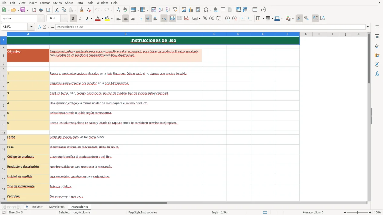Format as date icon
The width and height of the screenshot is (383, 215).
[219, 18]
